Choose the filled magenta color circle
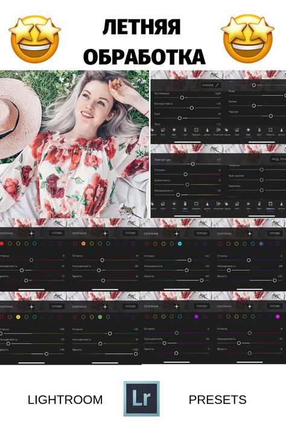The height and width of the screenshot is (428, 286). tap(278, 316)
